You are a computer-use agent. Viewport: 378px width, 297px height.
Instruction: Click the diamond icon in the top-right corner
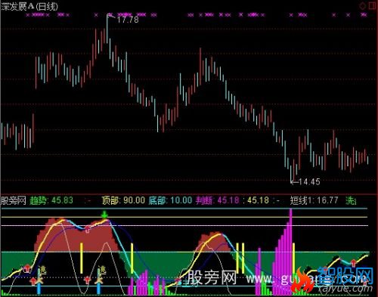pos(362,5)
